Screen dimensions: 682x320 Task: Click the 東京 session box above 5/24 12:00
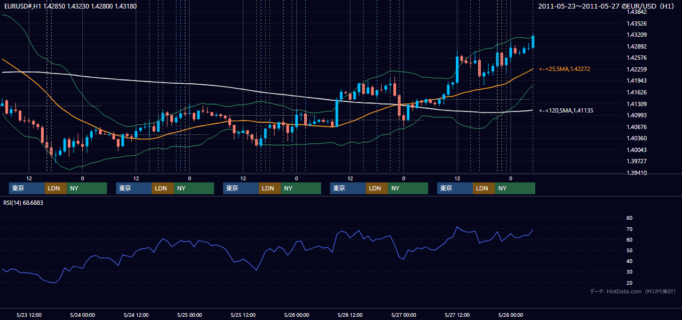pyautogui.click(x=134, y=188)
